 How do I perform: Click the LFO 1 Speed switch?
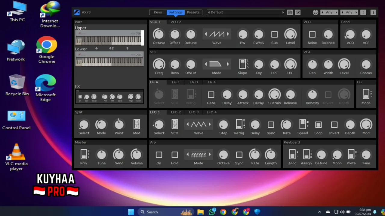303,124
